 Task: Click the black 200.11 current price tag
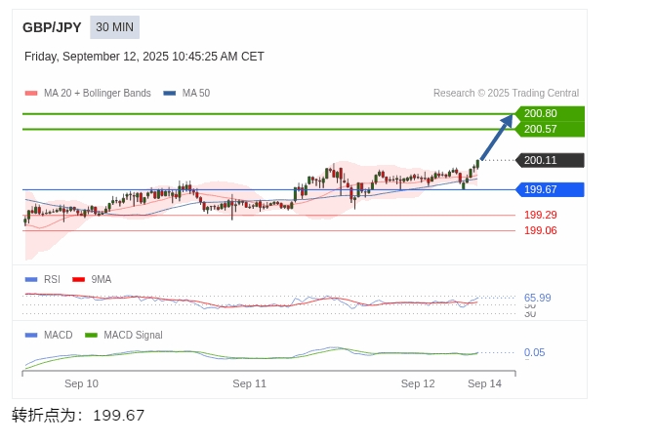(x=549, y=160)
